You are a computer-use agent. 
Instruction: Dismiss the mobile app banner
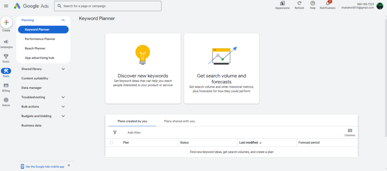pos(69,165)
